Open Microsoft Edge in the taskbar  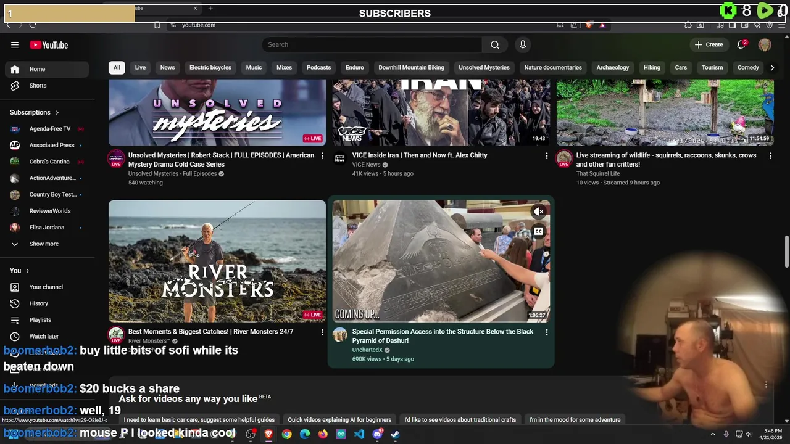tap(305, 434)
